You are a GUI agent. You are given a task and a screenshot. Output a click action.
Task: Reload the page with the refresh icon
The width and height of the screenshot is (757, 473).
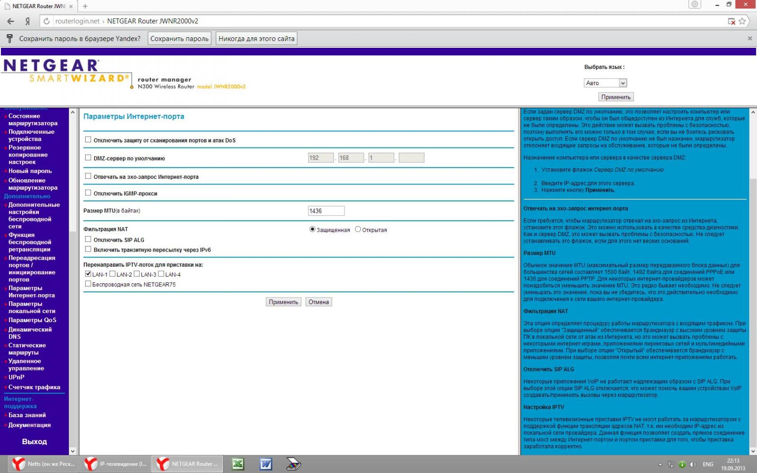coord(46,21)
